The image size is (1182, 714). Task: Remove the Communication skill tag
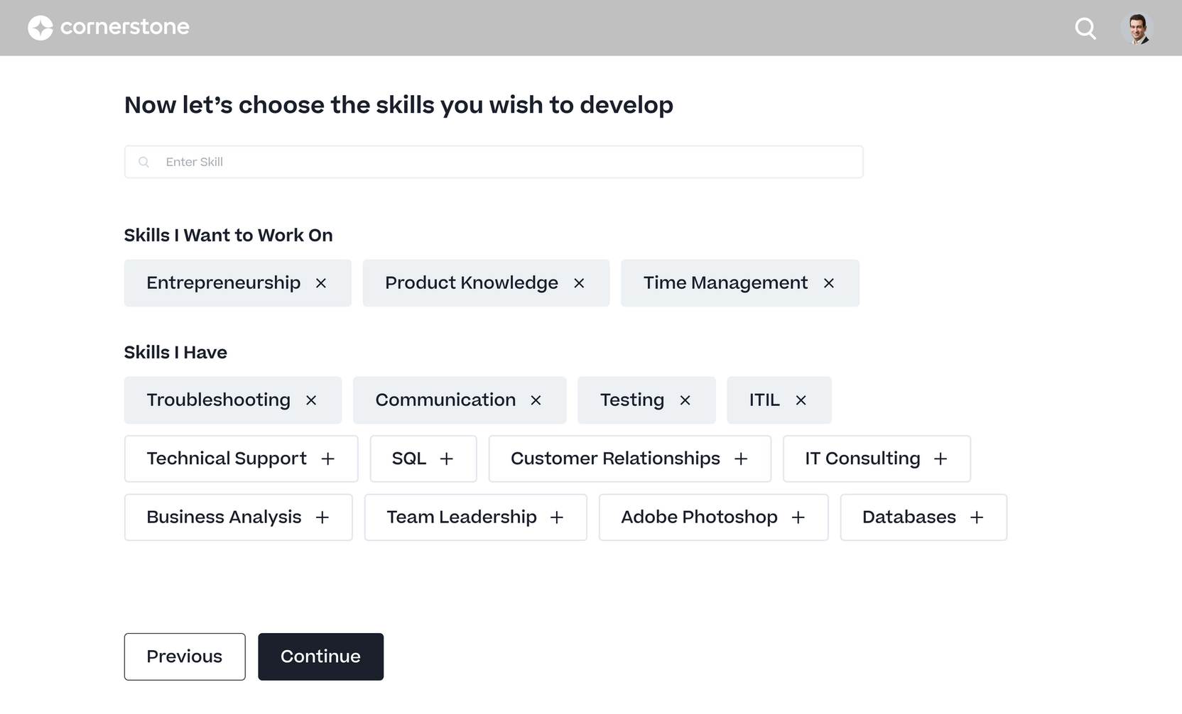tap(536, 400)
